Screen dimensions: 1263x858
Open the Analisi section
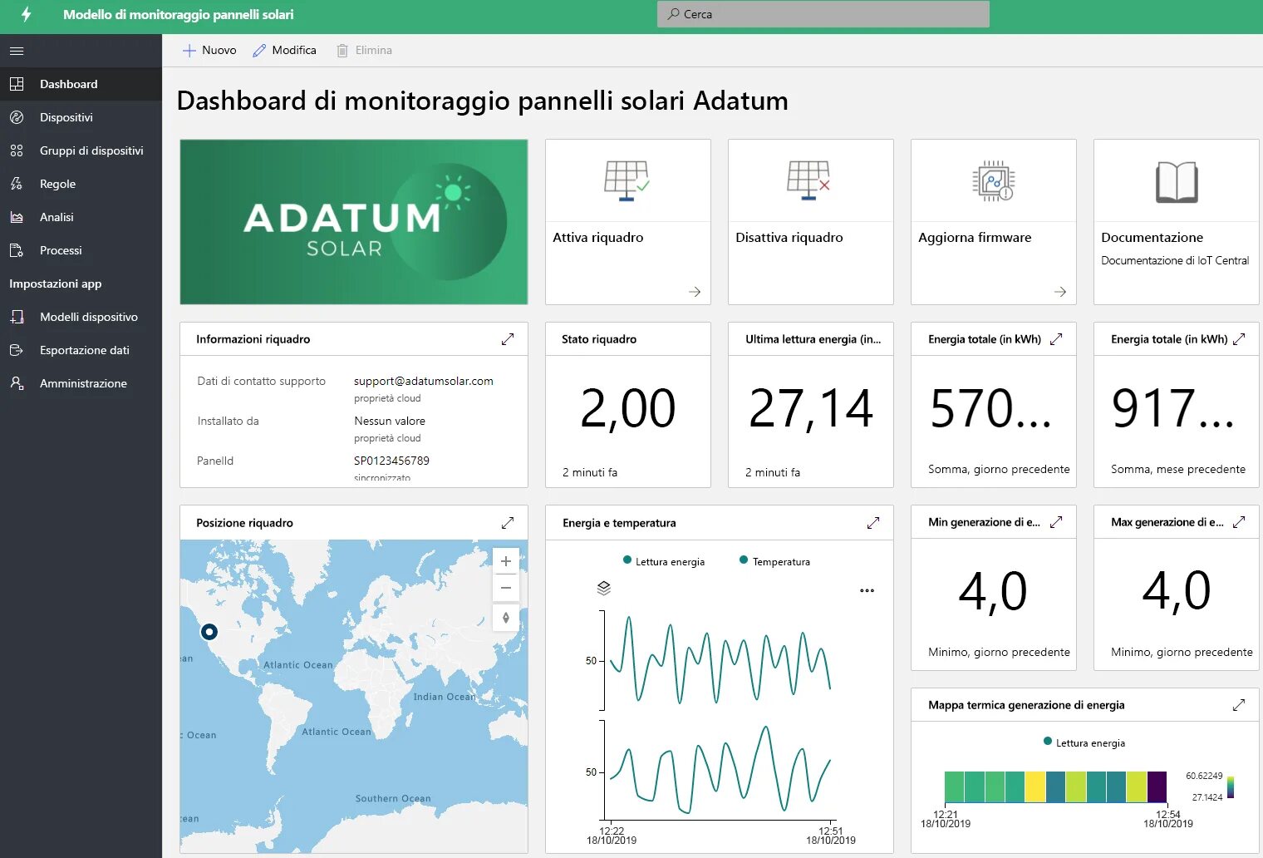pyautogui.click(x=56, y=217)
